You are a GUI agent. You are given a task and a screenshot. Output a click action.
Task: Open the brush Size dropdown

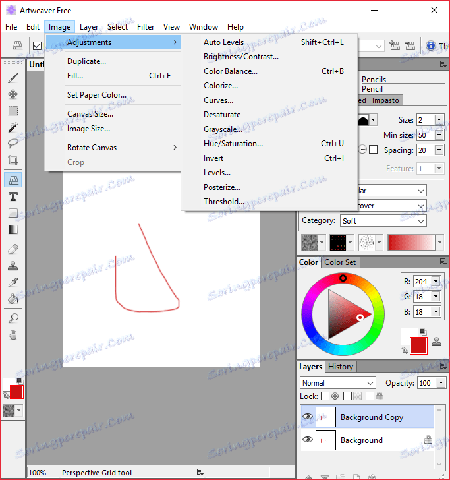tap(439, 120)
